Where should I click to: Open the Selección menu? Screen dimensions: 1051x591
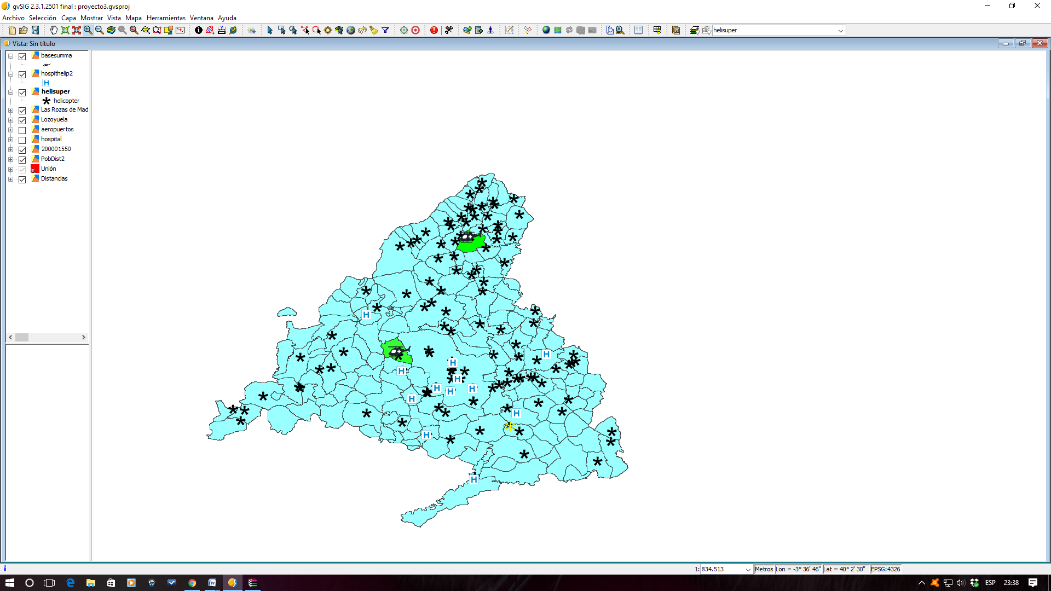[43, 18]
